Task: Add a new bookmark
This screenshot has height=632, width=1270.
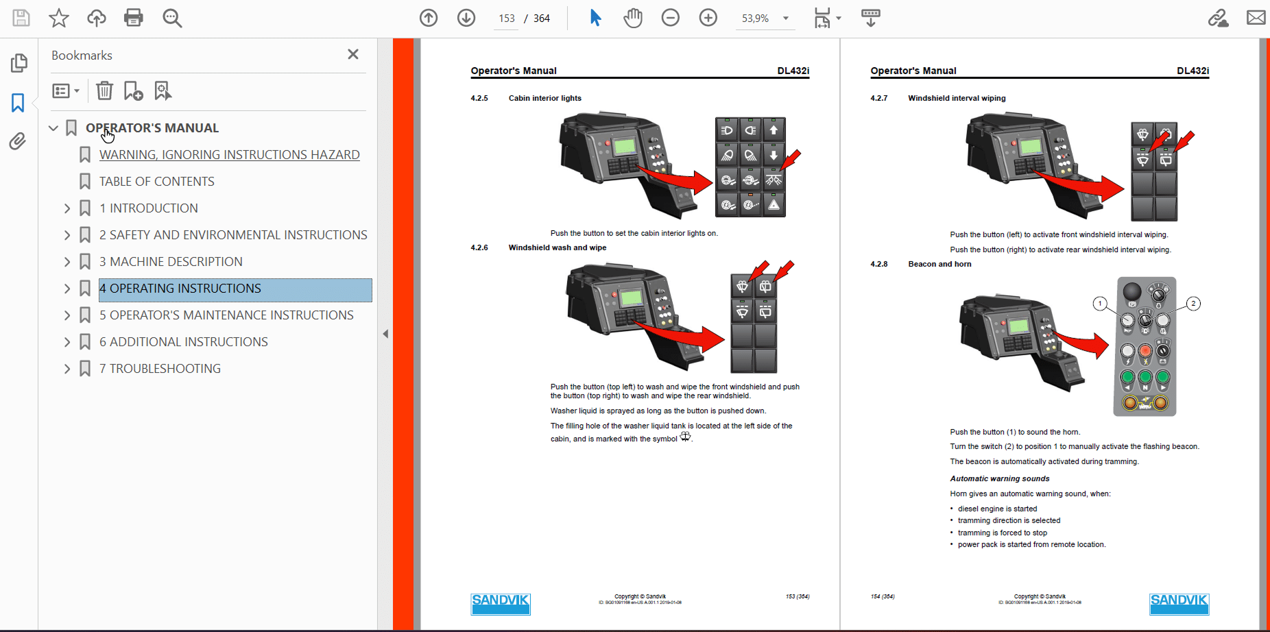Action: [x=133, y=90]
